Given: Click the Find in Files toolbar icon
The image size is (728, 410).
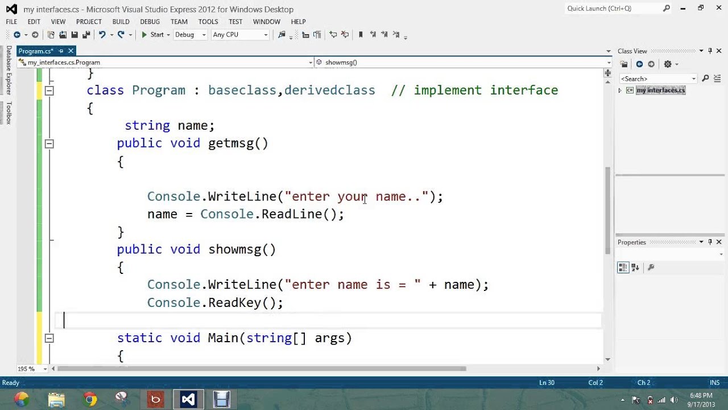Looking at the screenshot, I should click(x=282, y=35).
